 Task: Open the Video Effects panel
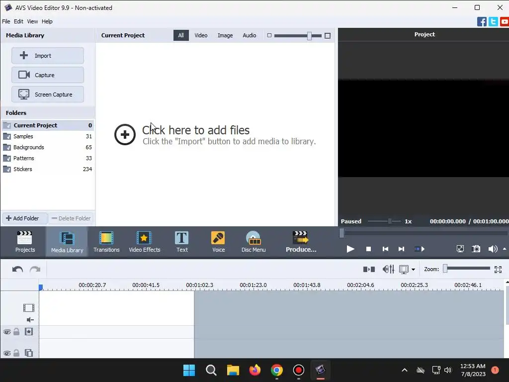pos(145,242)
